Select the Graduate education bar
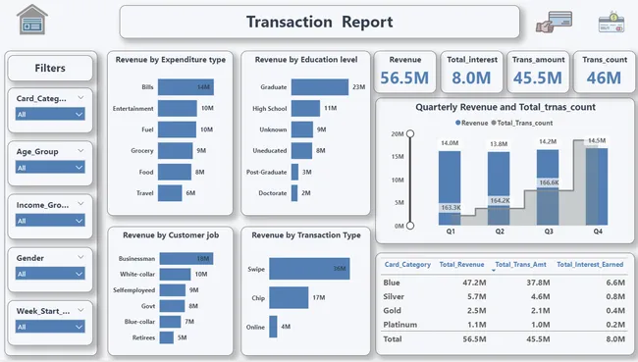Image resolution: width=638 pixels, height=362 pixels. [320, 87]
